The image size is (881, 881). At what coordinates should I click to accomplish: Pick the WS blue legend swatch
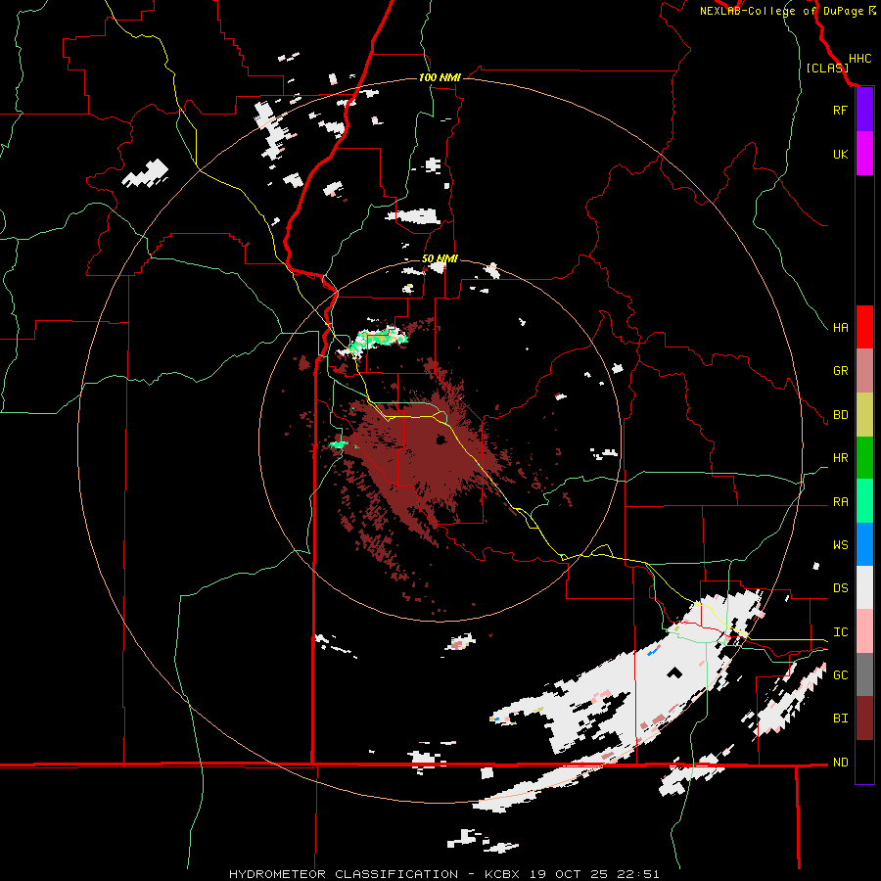(x=864, y=544)
